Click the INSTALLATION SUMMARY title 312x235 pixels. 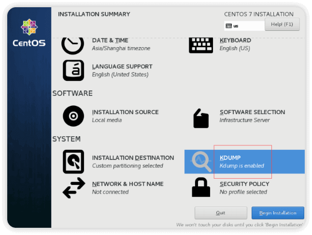pyautogui.click(x=94, y=14)
